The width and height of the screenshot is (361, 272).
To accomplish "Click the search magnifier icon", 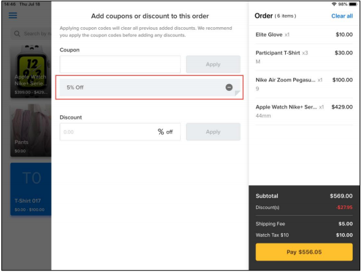I will click(17, 34).
